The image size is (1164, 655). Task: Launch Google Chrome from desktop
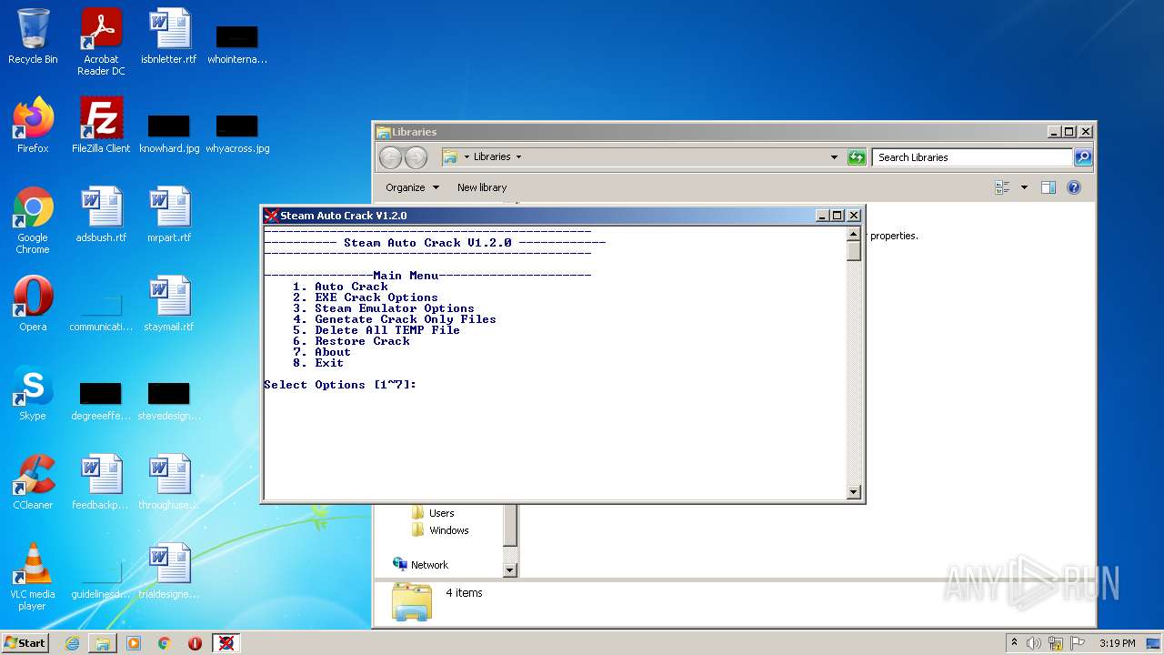(x=33, y=220)
